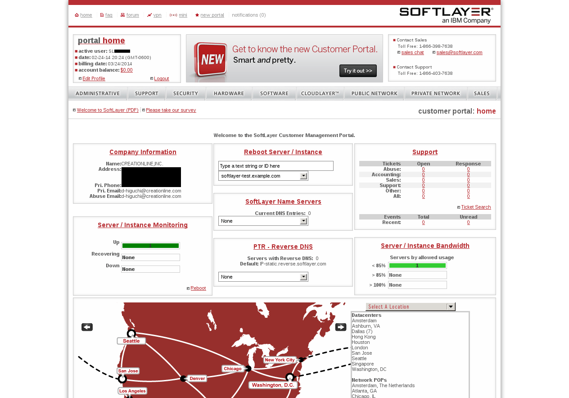The image size is (569, 398).
Task: Click the Recovering servers status bar
Action: (150, 257)
